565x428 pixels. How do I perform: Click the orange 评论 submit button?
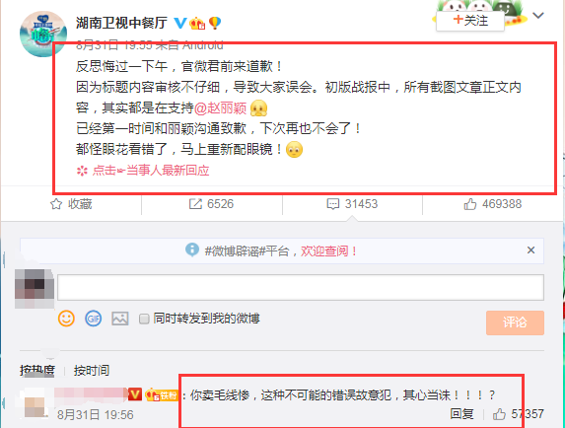click(x=515, y=322)
